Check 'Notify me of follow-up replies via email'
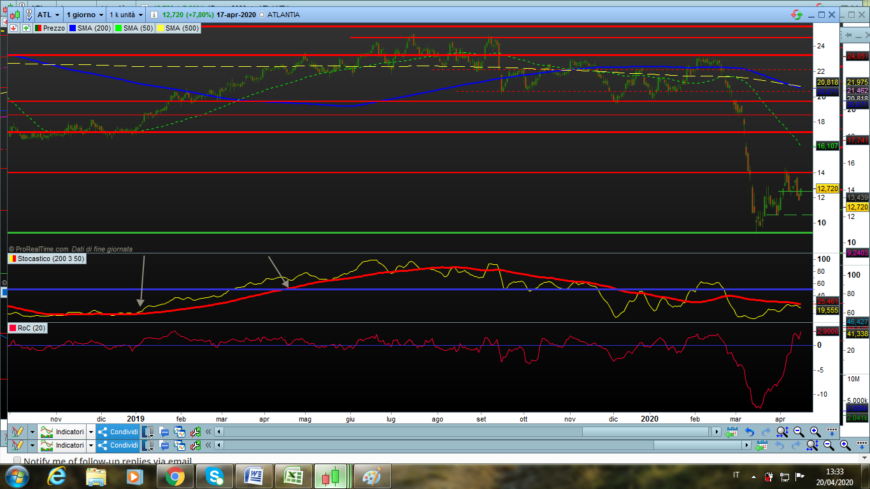Viewport: 870px width, 489px height. click(17, 461)
